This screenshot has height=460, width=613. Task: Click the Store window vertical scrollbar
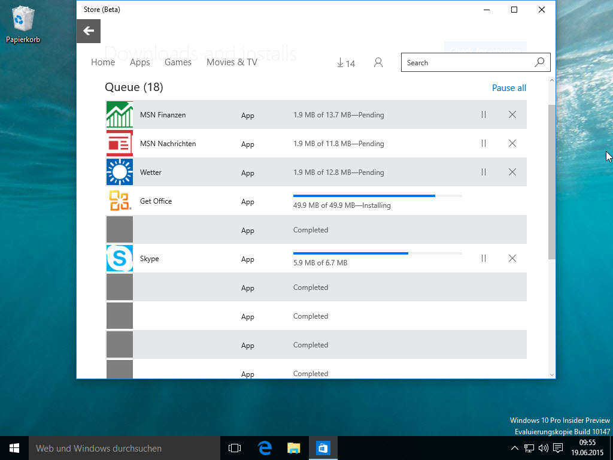(552, 182)
